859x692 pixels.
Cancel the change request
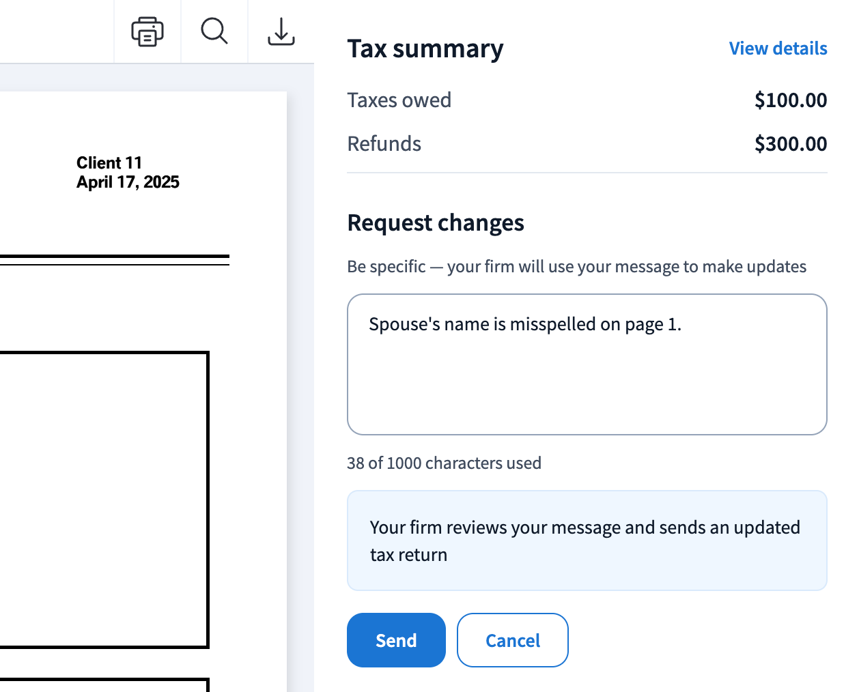pos(513,640)
